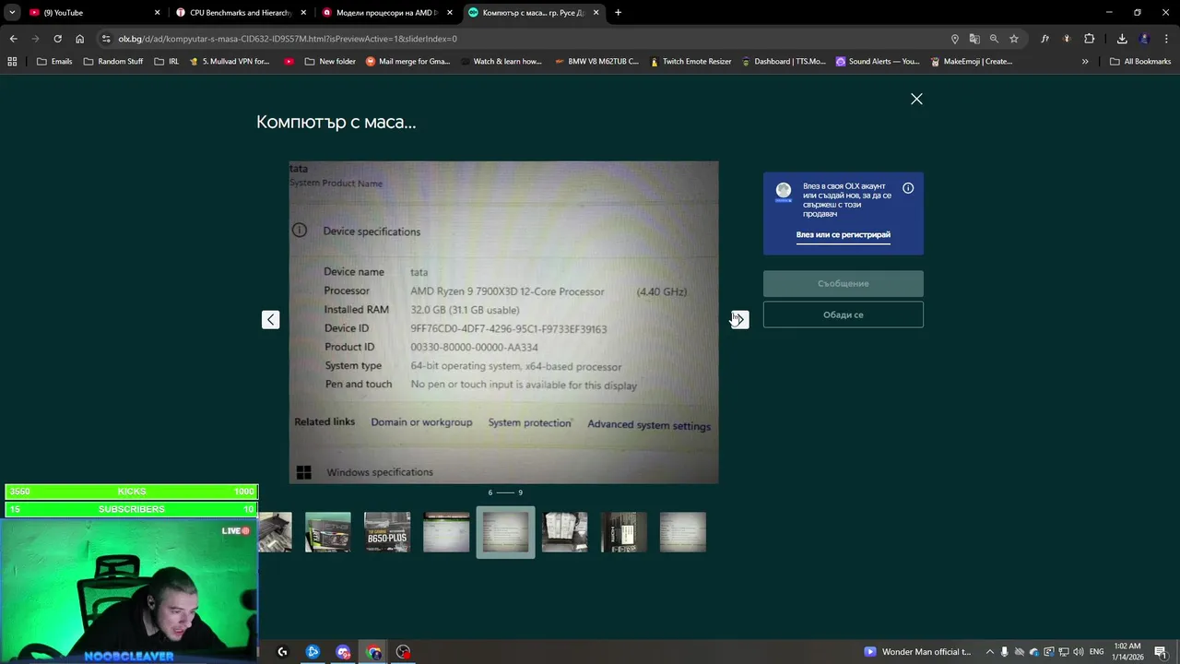1180x664 pixels.
Task: Click the main device specifications photo
Action: click(x=503, y=323)
